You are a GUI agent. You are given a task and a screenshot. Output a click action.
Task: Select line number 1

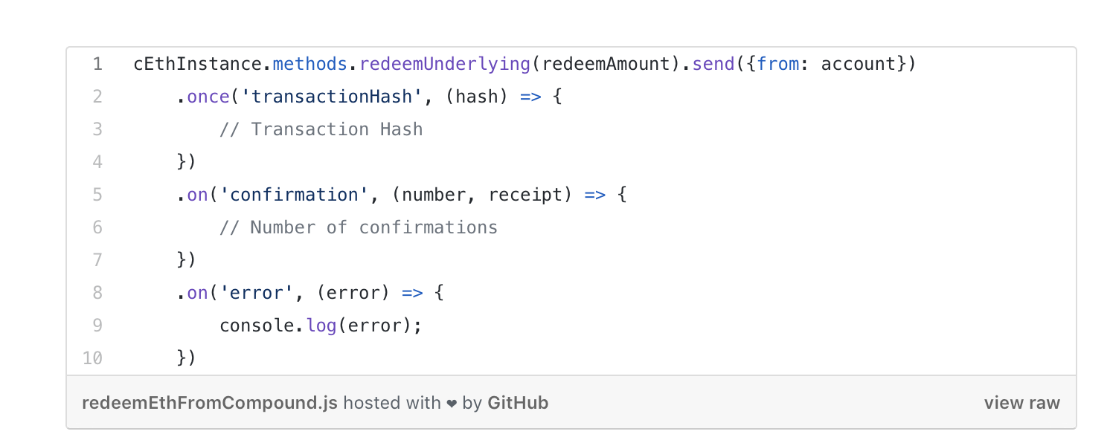coord(98,64)
